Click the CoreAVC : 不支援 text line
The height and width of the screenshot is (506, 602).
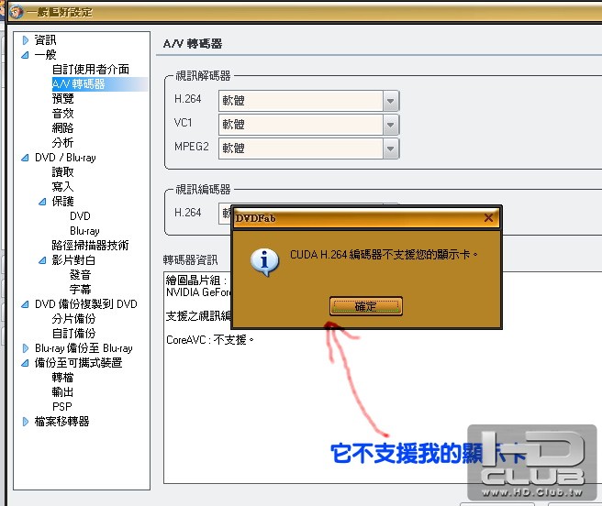click(209, 340)
